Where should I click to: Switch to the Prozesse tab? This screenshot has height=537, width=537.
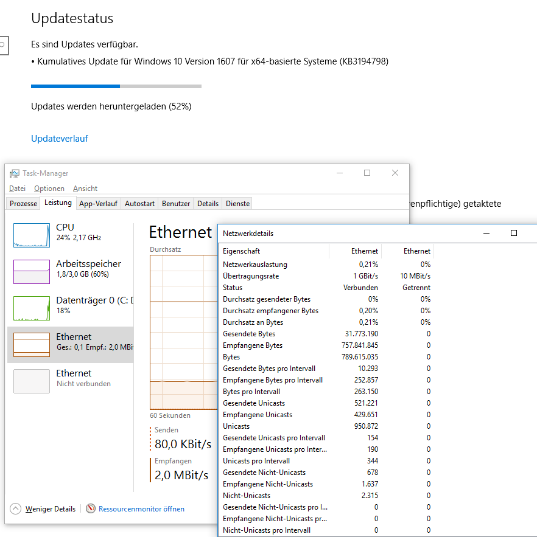click(23, 204)
